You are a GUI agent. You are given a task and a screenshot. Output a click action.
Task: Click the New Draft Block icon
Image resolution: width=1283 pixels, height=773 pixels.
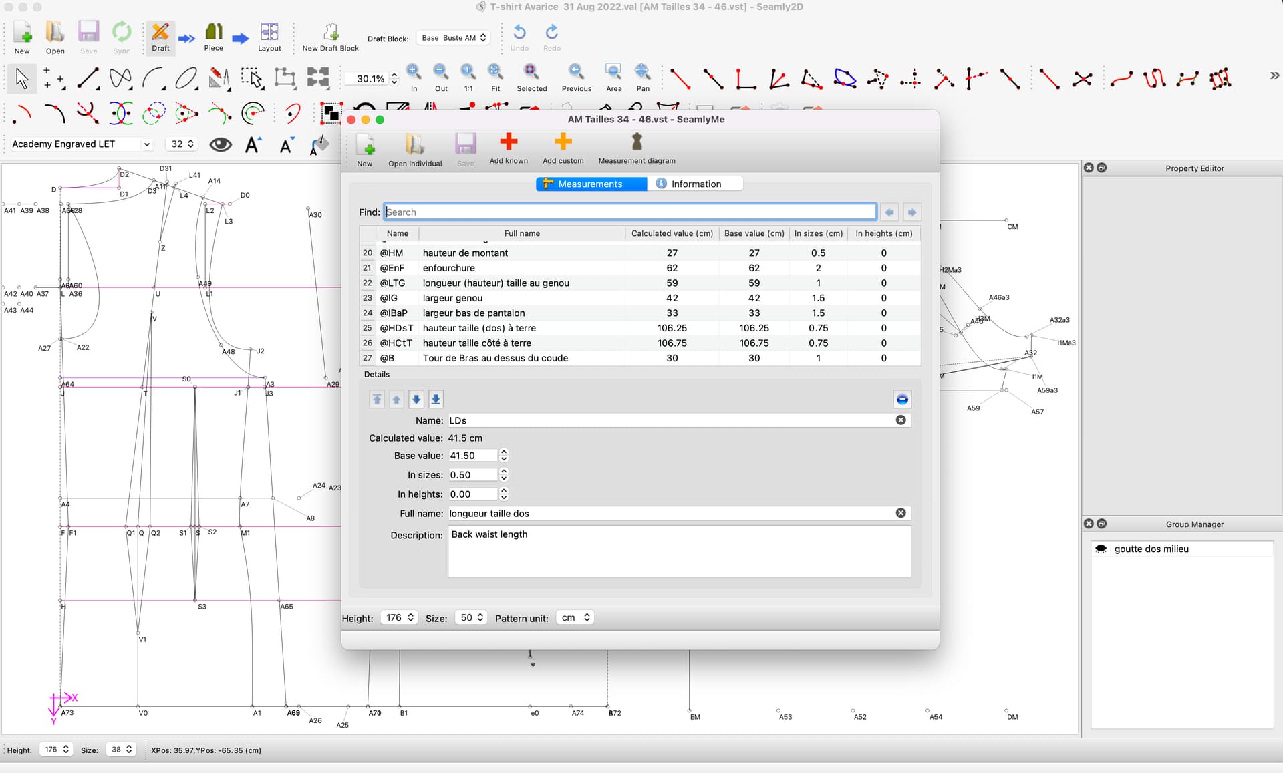[x=331, y=33]
